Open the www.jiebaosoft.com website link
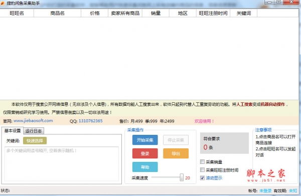Screen dimensions: 301x196 pyautogui.click(x=33, y=121)
